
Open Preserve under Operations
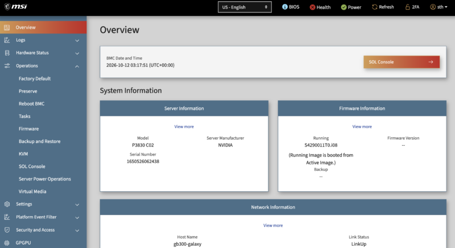[28, 91]
